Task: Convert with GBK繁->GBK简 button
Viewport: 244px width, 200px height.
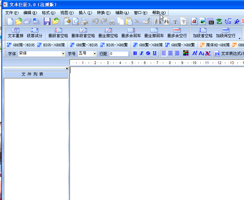Action: [x=148, y=45]
